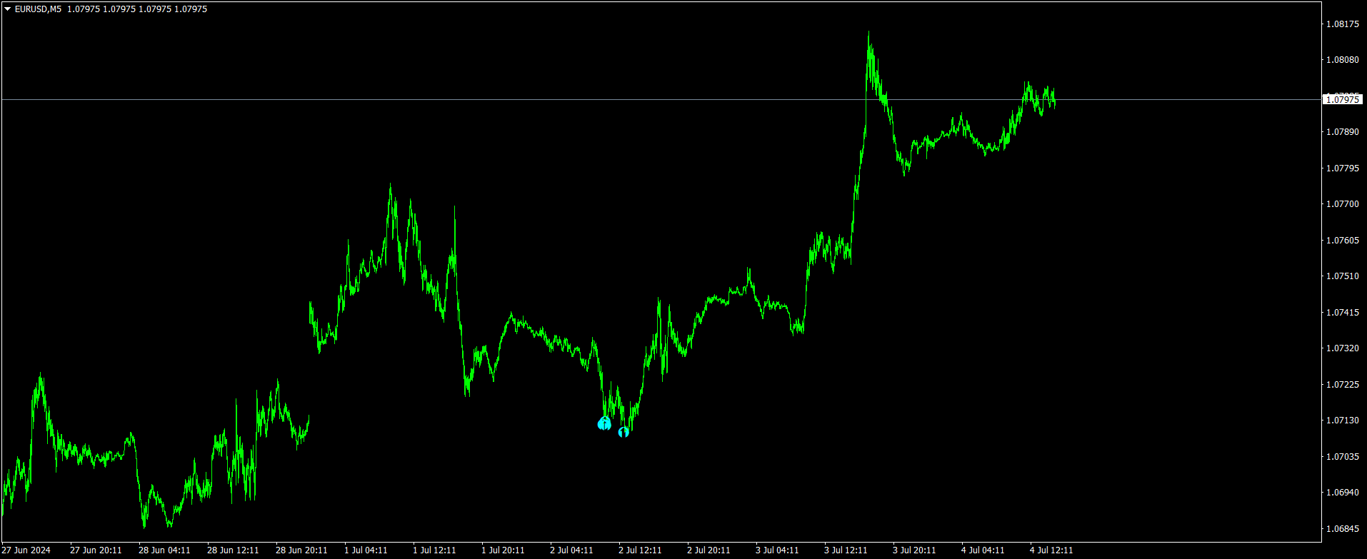This screenshot has width=1367, height=559.
Task: Click the 4 Jul 04:11 time label
Action: pos(983,550)
